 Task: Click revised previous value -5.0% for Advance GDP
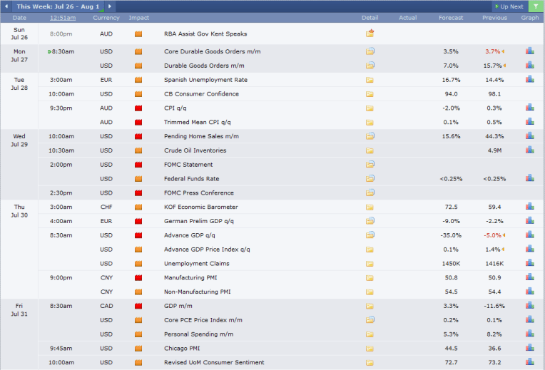(x=492, y=235)
